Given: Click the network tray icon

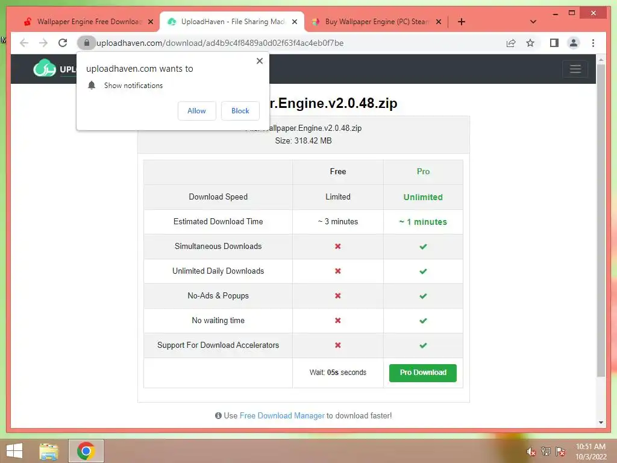Looking at the screenshot, I should coord(546,452).
